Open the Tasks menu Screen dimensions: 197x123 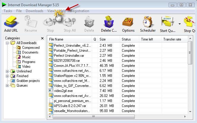(x=8, y=11)
